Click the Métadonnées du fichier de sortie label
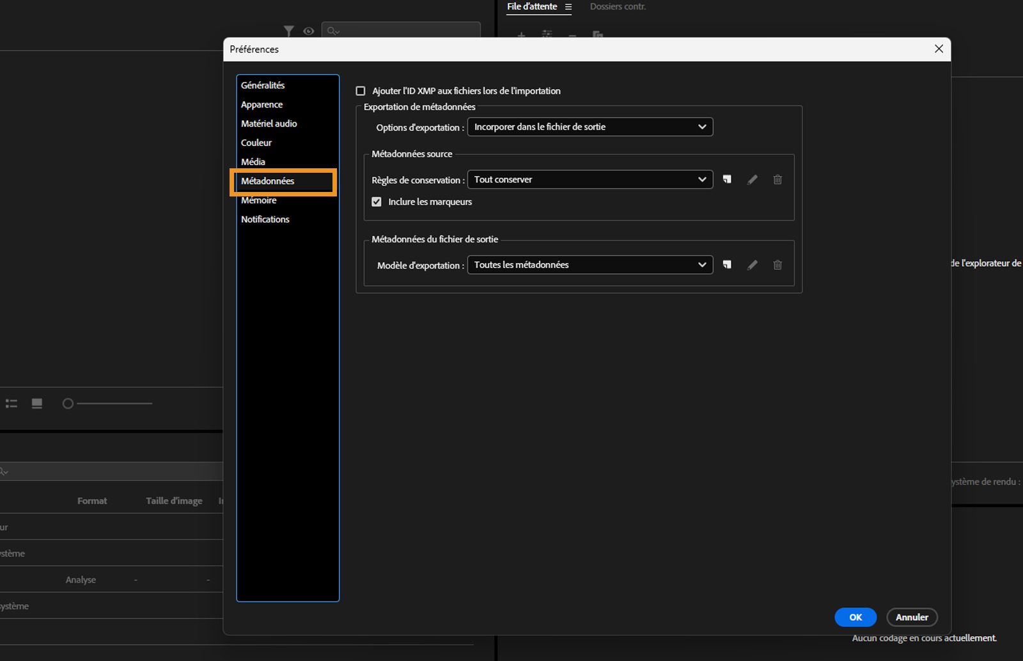The image size is (1023, 661). click(435, 239)
